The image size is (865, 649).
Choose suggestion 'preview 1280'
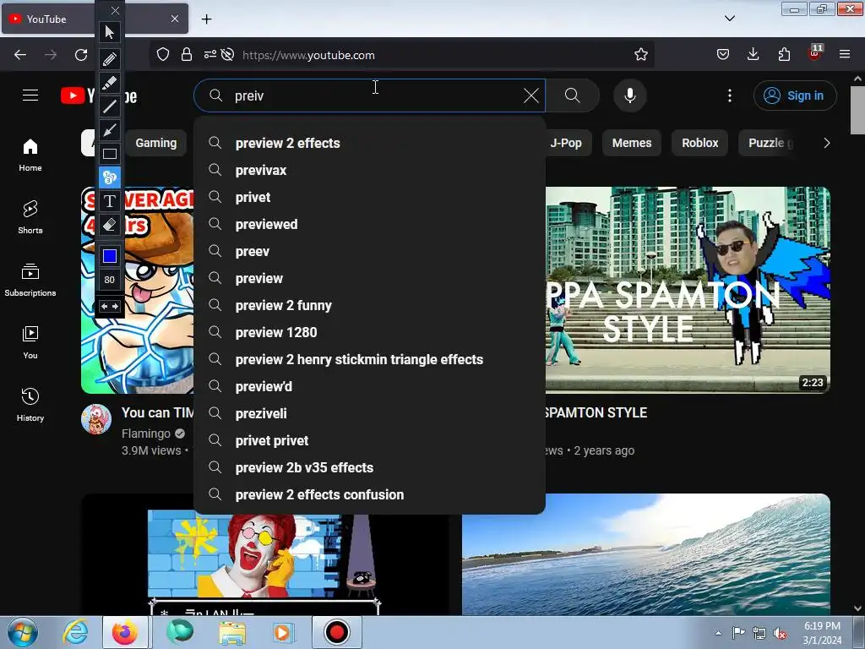click(x=369, y=332)
